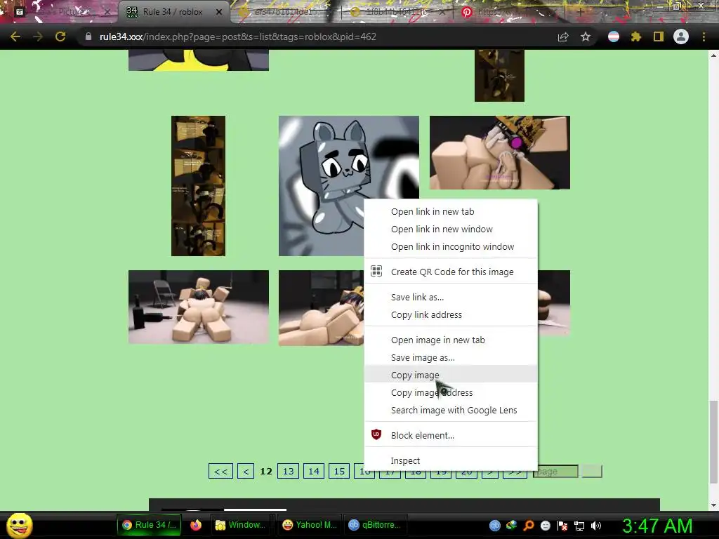
Task: Click the page number input field
Action: (555, 471)
